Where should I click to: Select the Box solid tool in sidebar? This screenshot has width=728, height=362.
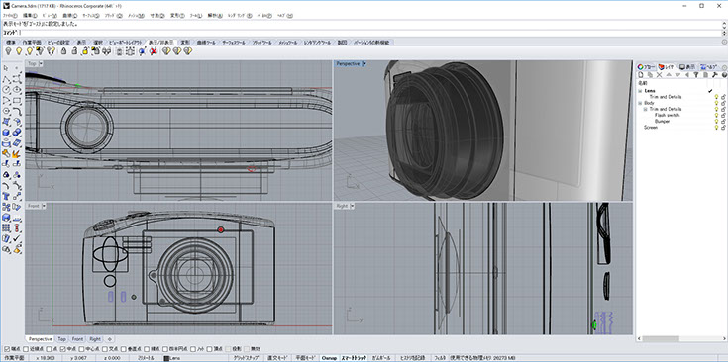7,133
